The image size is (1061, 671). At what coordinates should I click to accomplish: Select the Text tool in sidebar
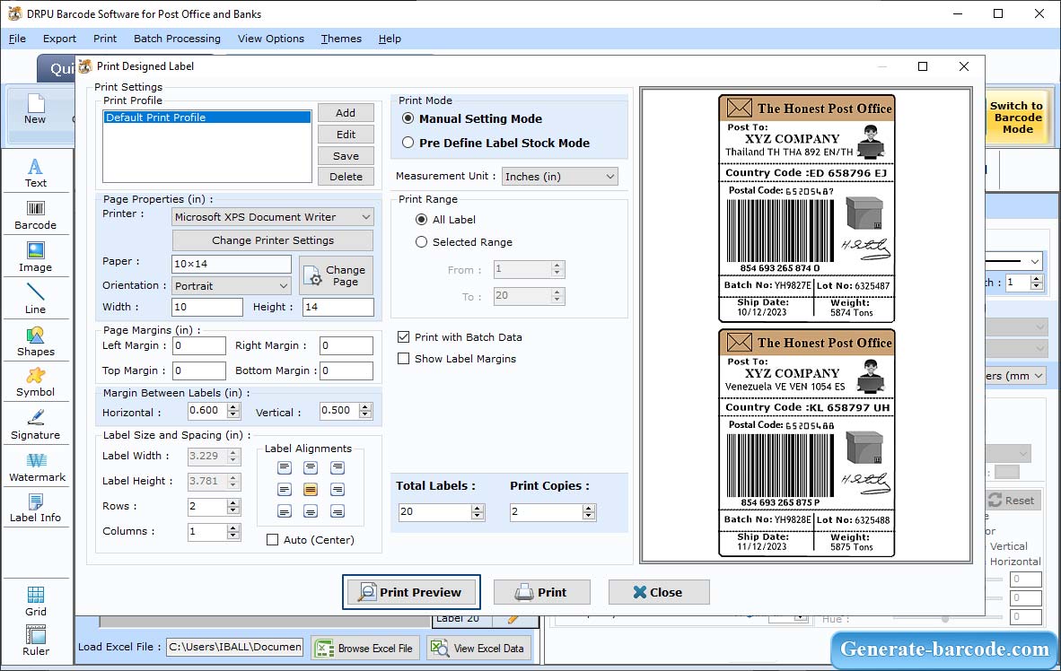tap(35, 172)
